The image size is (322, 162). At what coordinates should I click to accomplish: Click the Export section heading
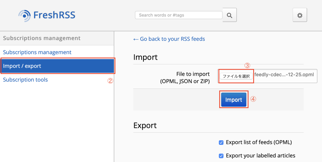(x=145, y=125)
